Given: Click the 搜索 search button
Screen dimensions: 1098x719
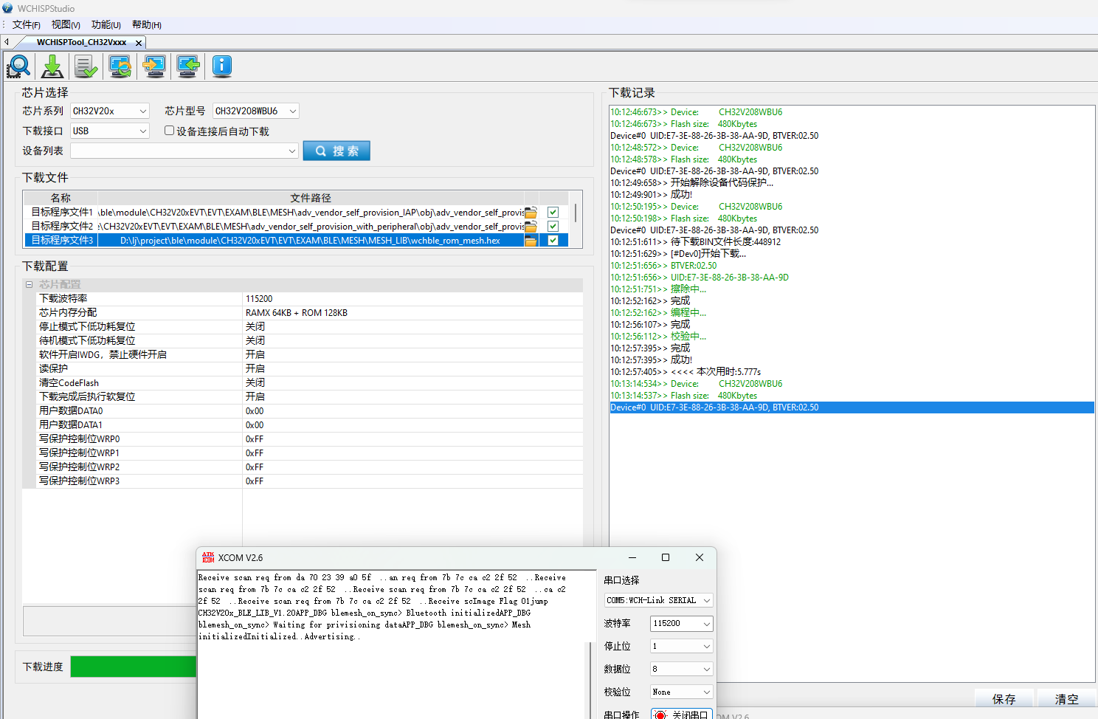Looking at the screenshot, I should point(336,151).
